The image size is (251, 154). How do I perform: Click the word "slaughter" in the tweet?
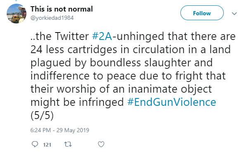click(168, 63)
